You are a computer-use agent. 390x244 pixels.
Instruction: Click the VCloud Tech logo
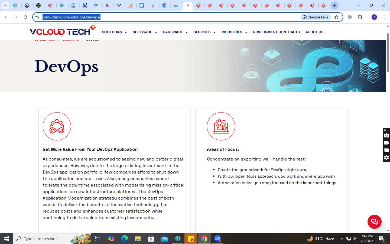coord(63,30)
